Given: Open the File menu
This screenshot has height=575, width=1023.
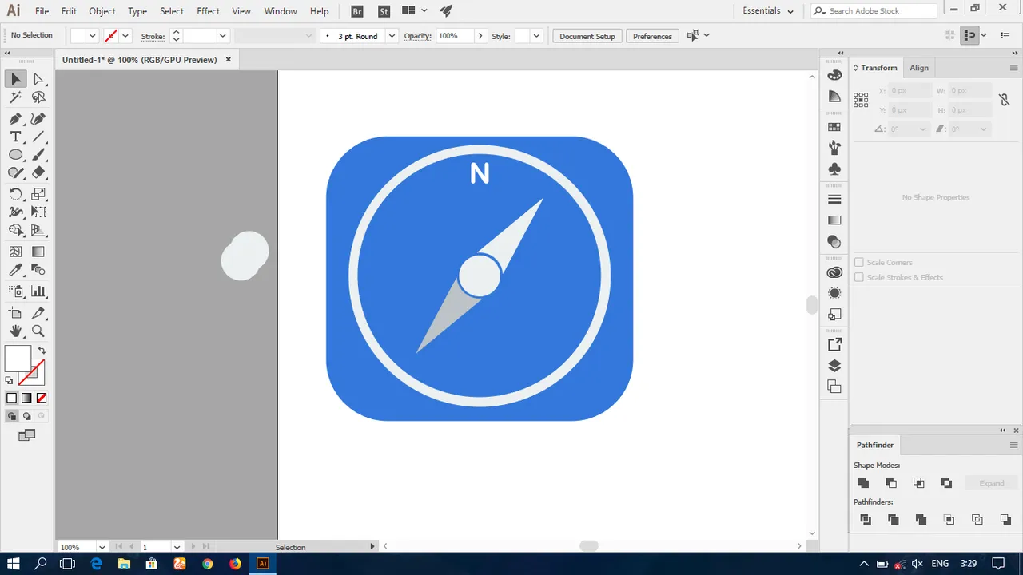Looking at the screenshot, I should click(x=42, y=11).
